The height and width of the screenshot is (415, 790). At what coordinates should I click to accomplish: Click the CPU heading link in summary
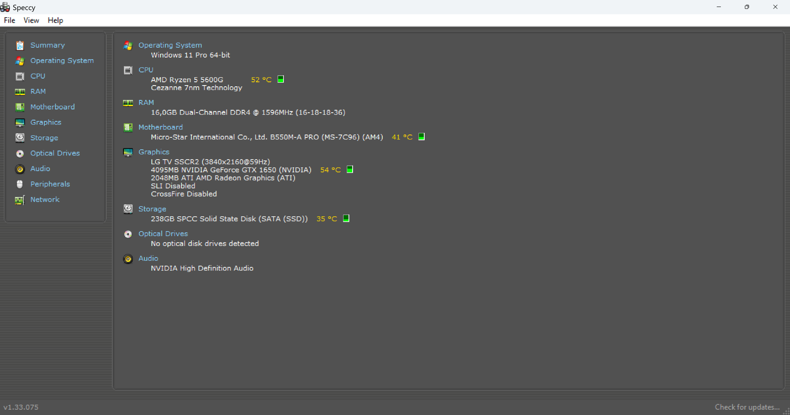(x=146, y=70)
